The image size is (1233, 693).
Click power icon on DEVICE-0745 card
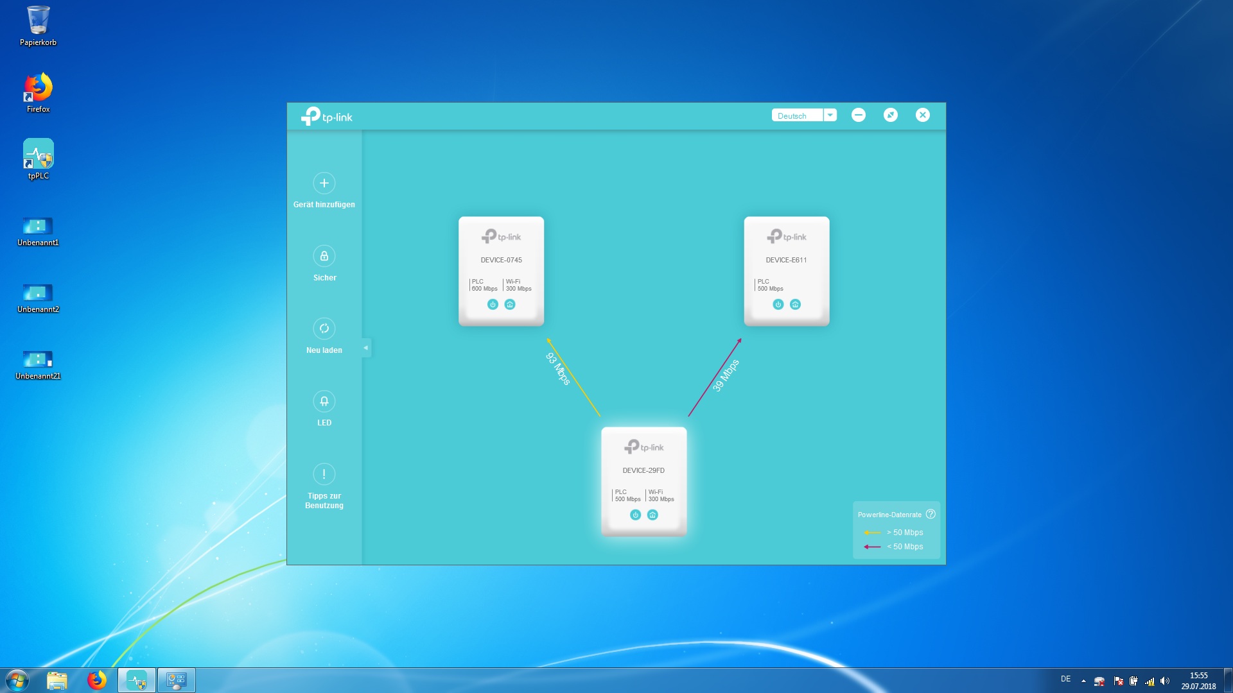click(x=493, y=305)
